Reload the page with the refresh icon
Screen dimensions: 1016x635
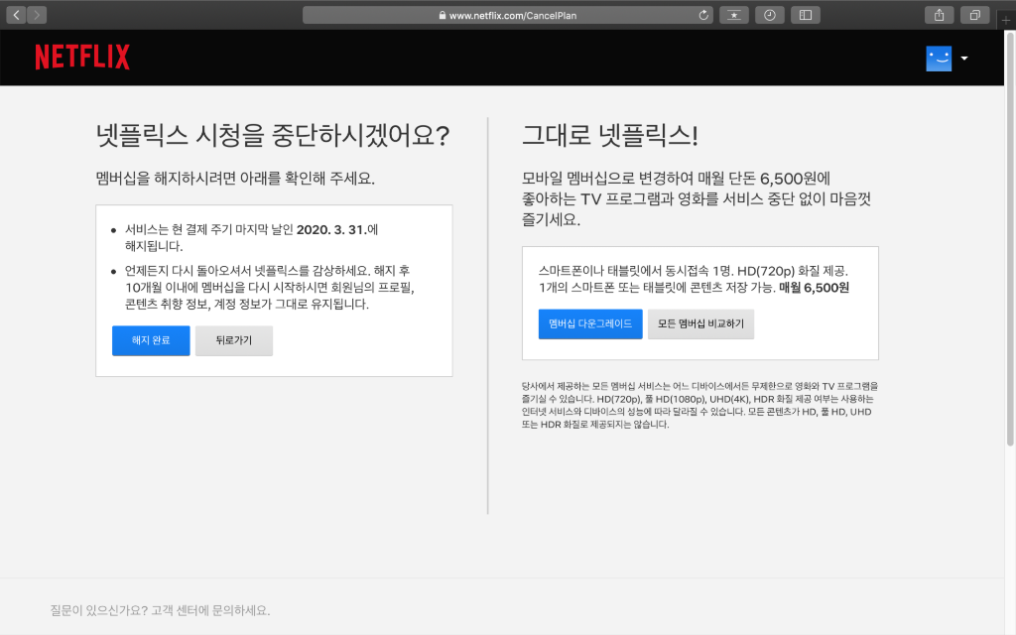(703, 15)
